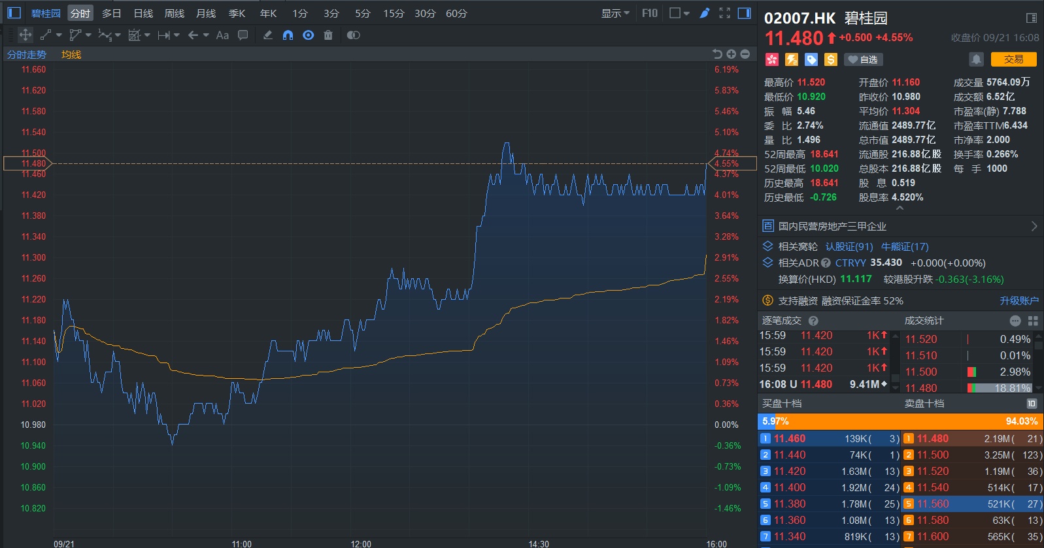This screenshot has height=548, width=1044.
Task: Add a comment bubble annotation
Action: (243, 35)
